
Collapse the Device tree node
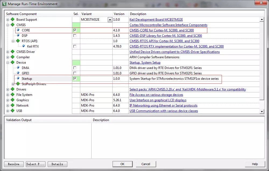[x=8, y=63]
